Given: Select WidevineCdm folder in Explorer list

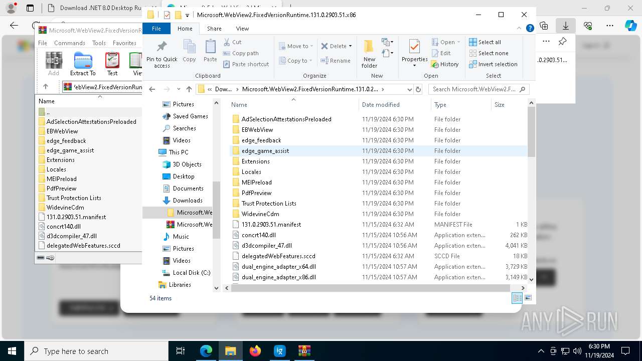Looking at the screenshot, I should click(x=379, y=214).
